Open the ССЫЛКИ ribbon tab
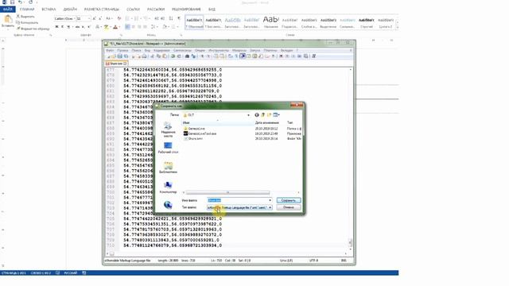 pos(133,10)
